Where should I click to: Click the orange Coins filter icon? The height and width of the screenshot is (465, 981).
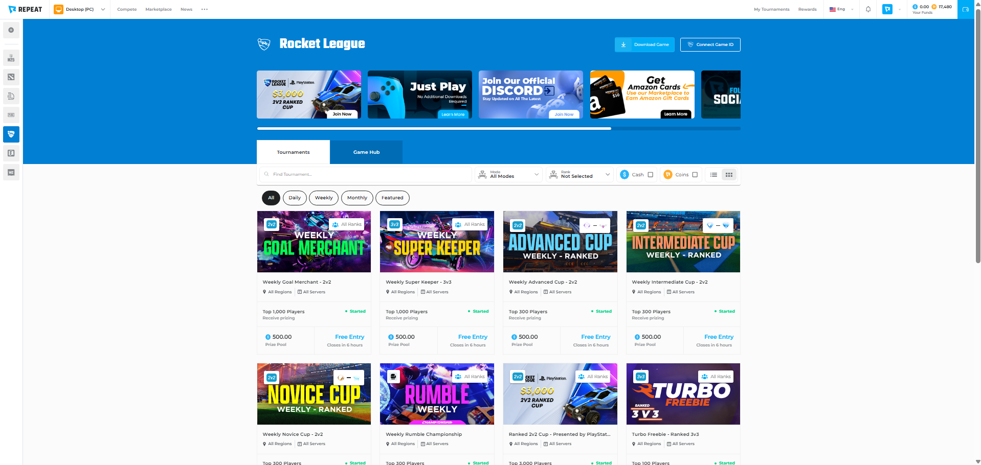tap(668, 175)
